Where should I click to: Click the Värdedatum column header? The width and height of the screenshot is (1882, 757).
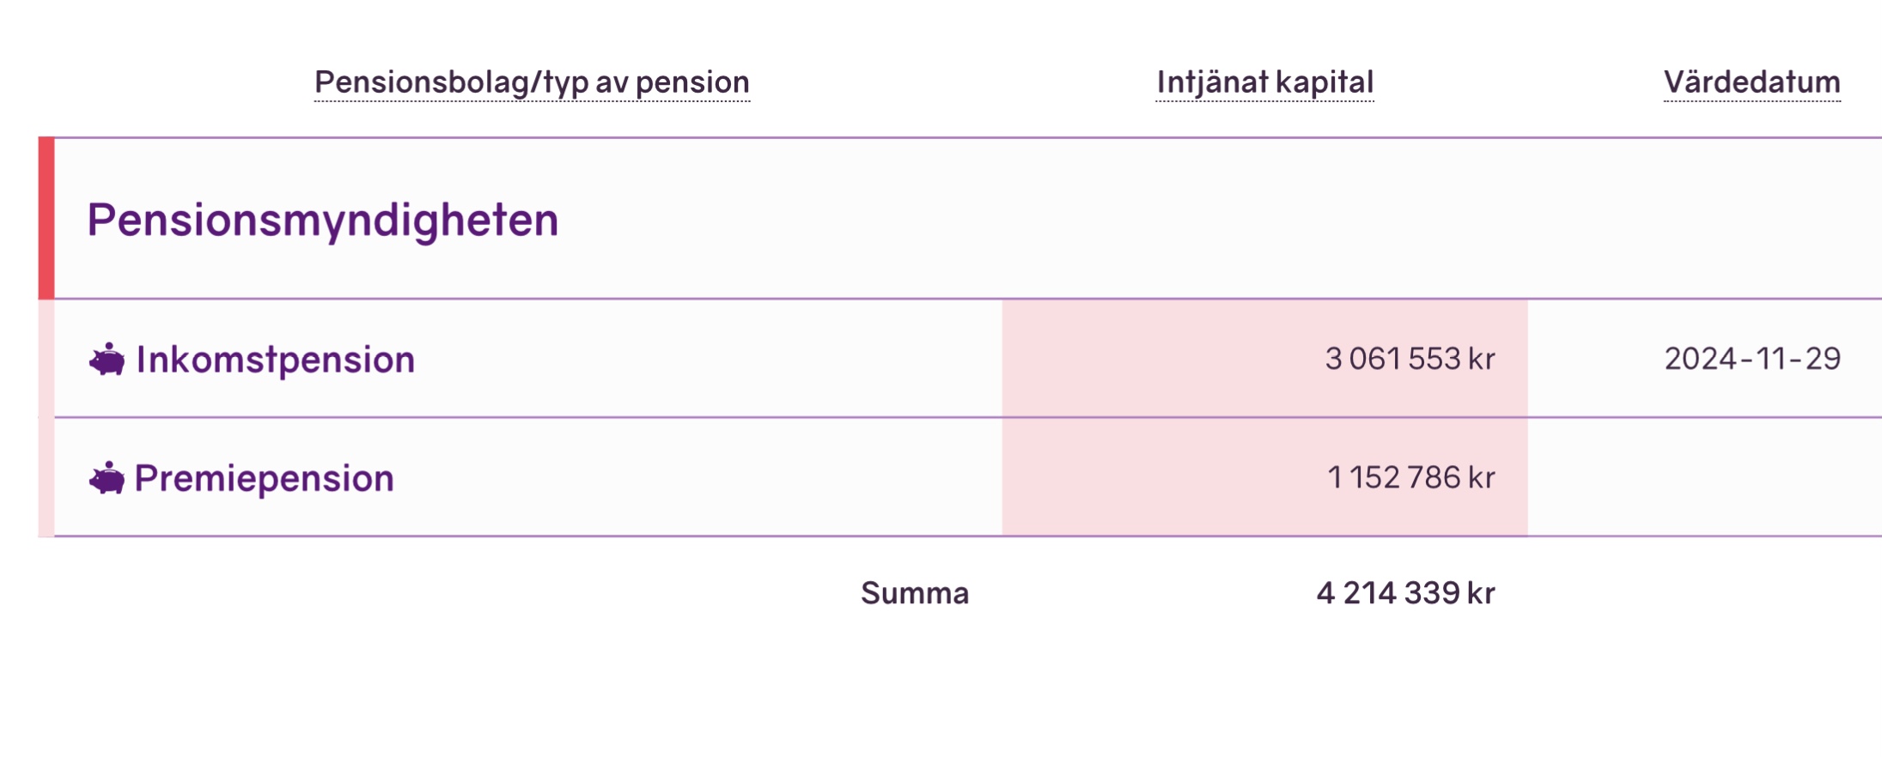click(x=1751, y=82)
